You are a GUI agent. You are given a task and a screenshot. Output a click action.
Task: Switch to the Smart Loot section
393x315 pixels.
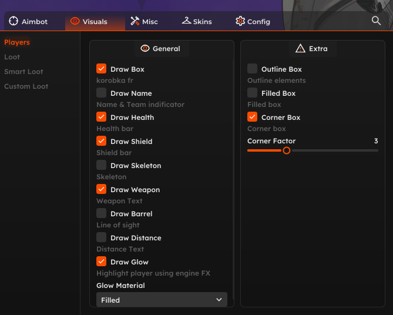(x=23, y=72)
